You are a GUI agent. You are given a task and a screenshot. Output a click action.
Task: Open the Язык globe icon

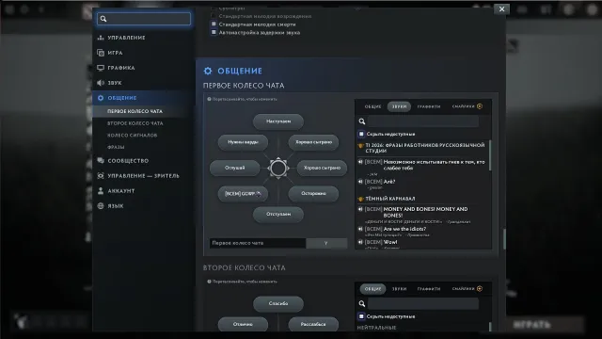point(101,205)
